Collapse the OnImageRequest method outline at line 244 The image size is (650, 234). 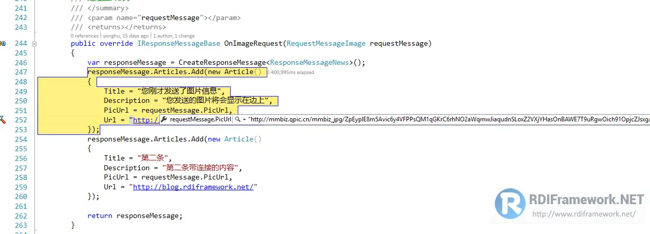click(34, 44)
